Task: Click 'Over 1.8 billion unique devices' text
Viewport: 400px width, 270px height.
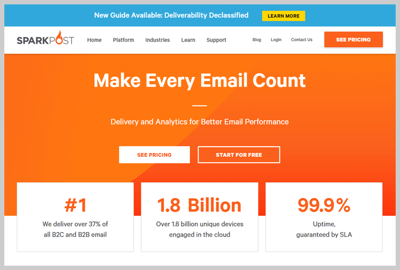Action: tap(200, 224)
